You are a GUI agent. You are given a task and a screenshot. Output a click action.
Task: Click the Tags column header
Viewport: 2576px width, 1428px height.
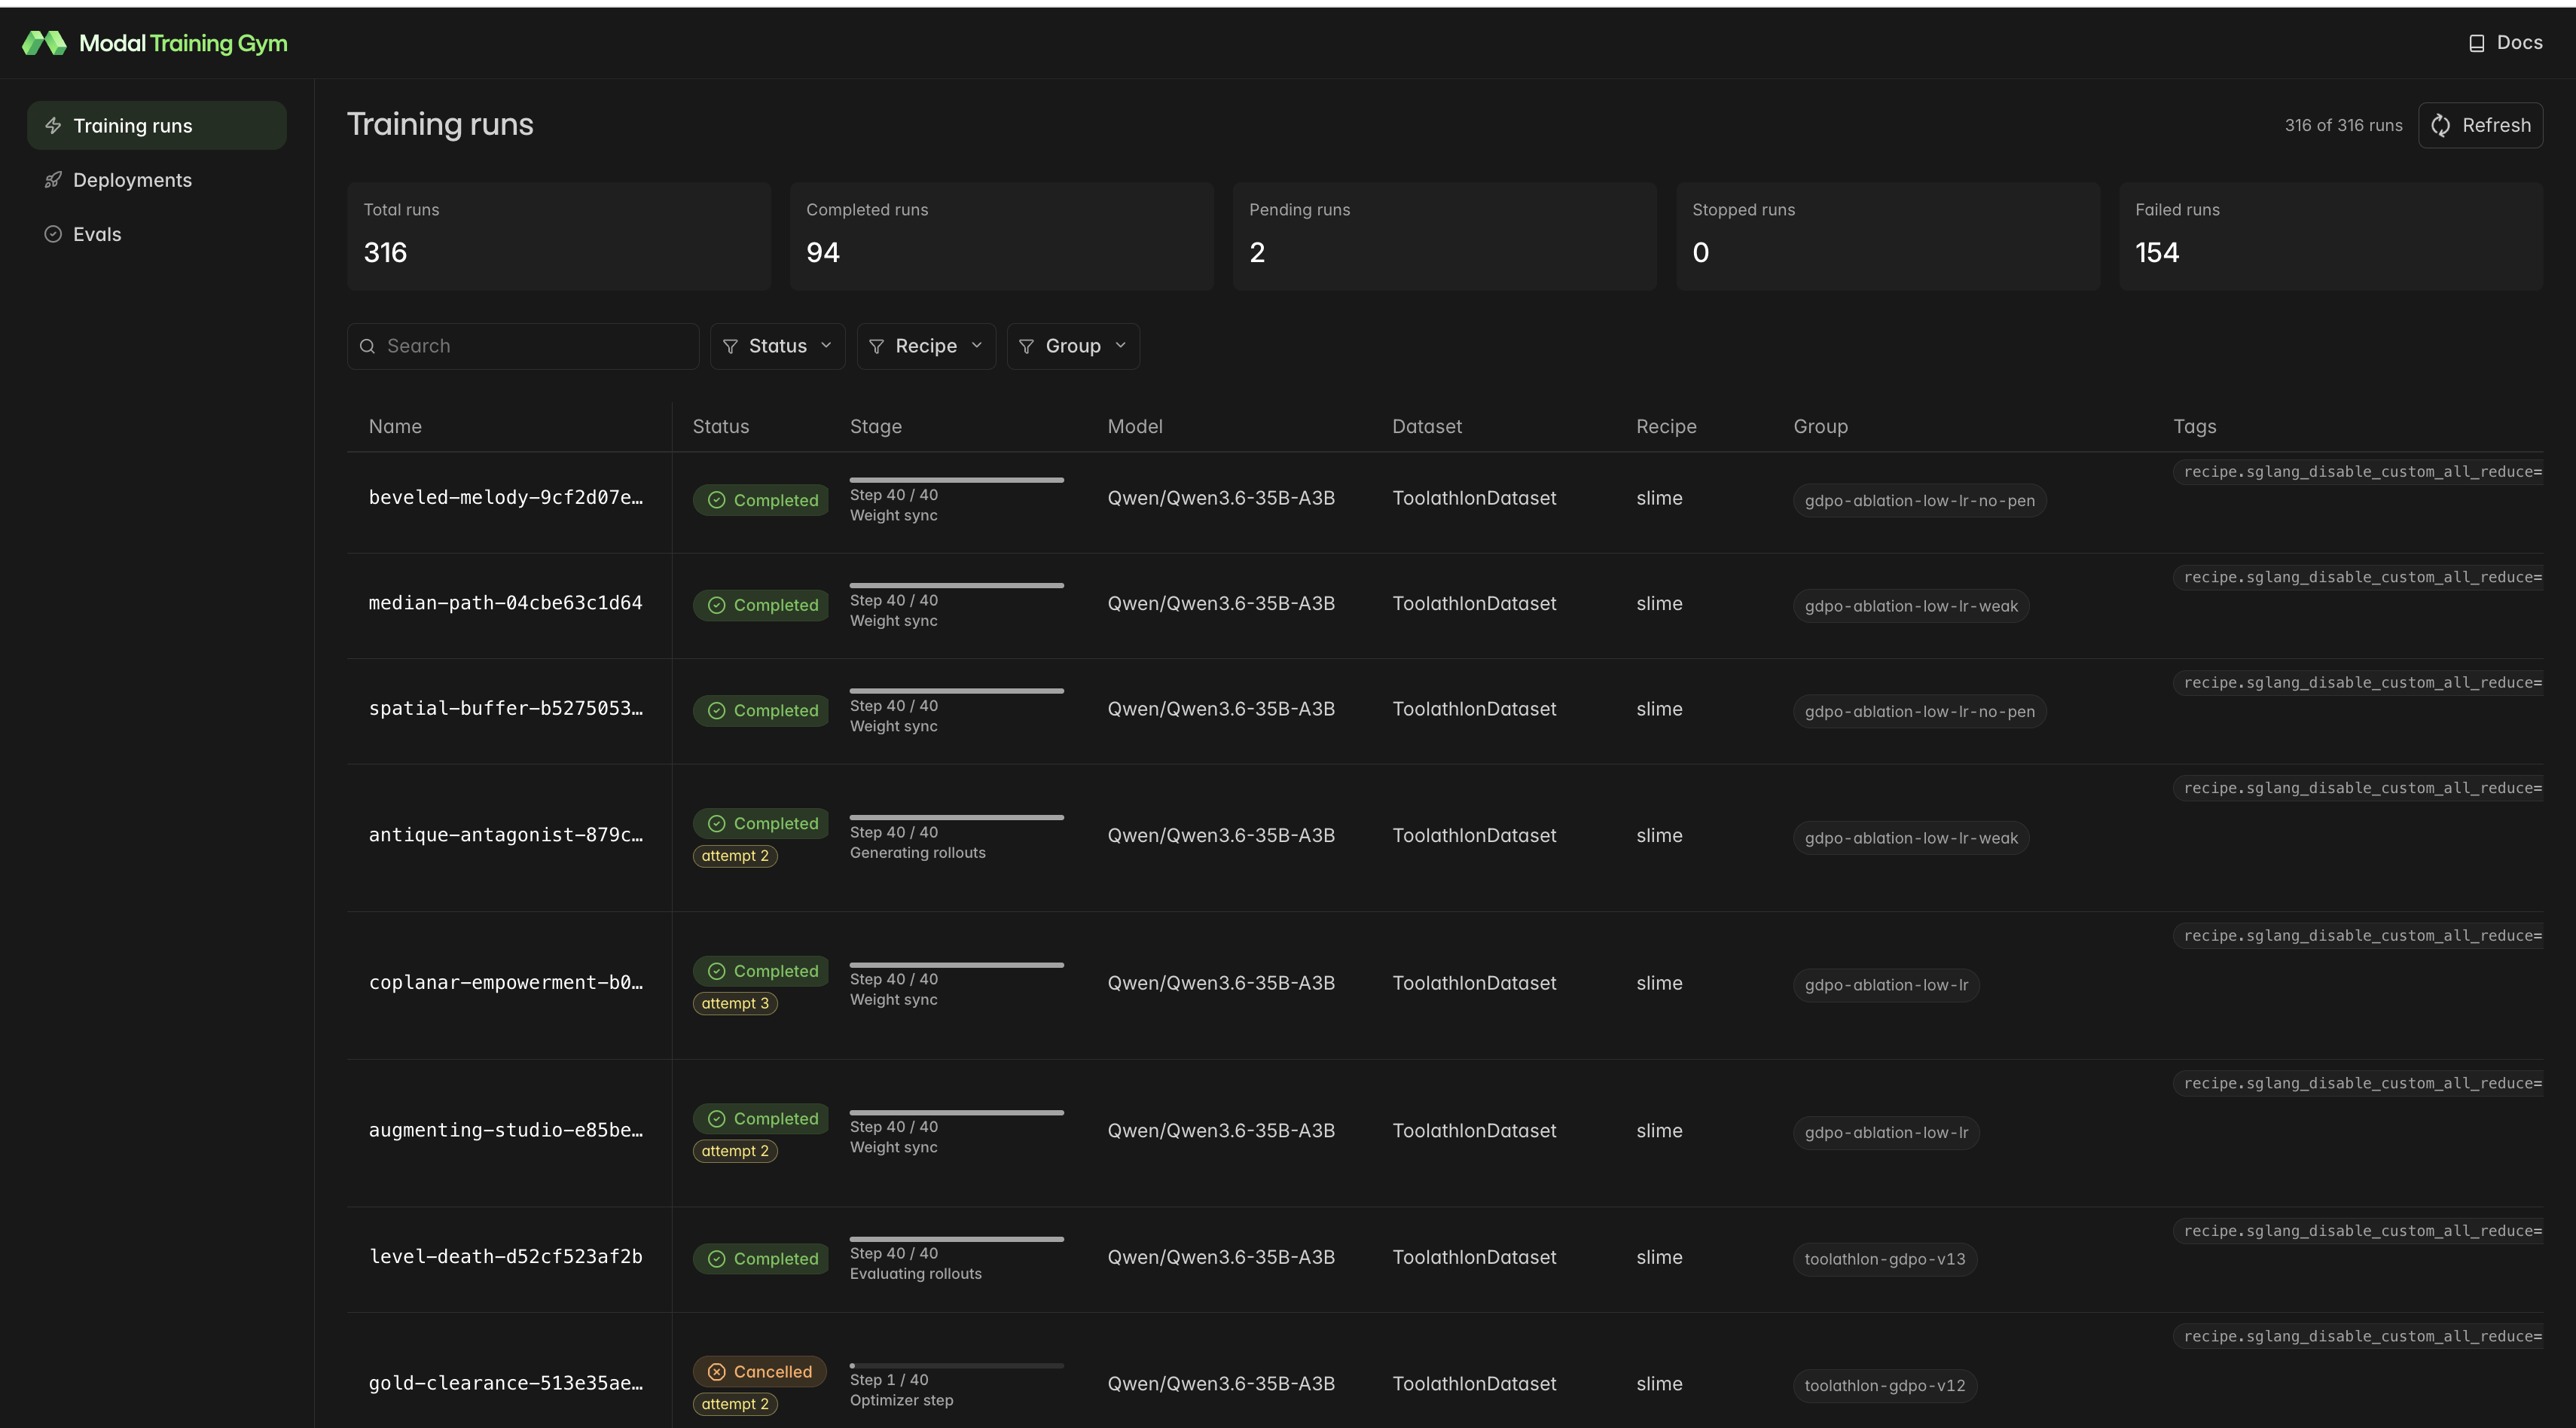pyautogui.click(x=2195, y=427)
